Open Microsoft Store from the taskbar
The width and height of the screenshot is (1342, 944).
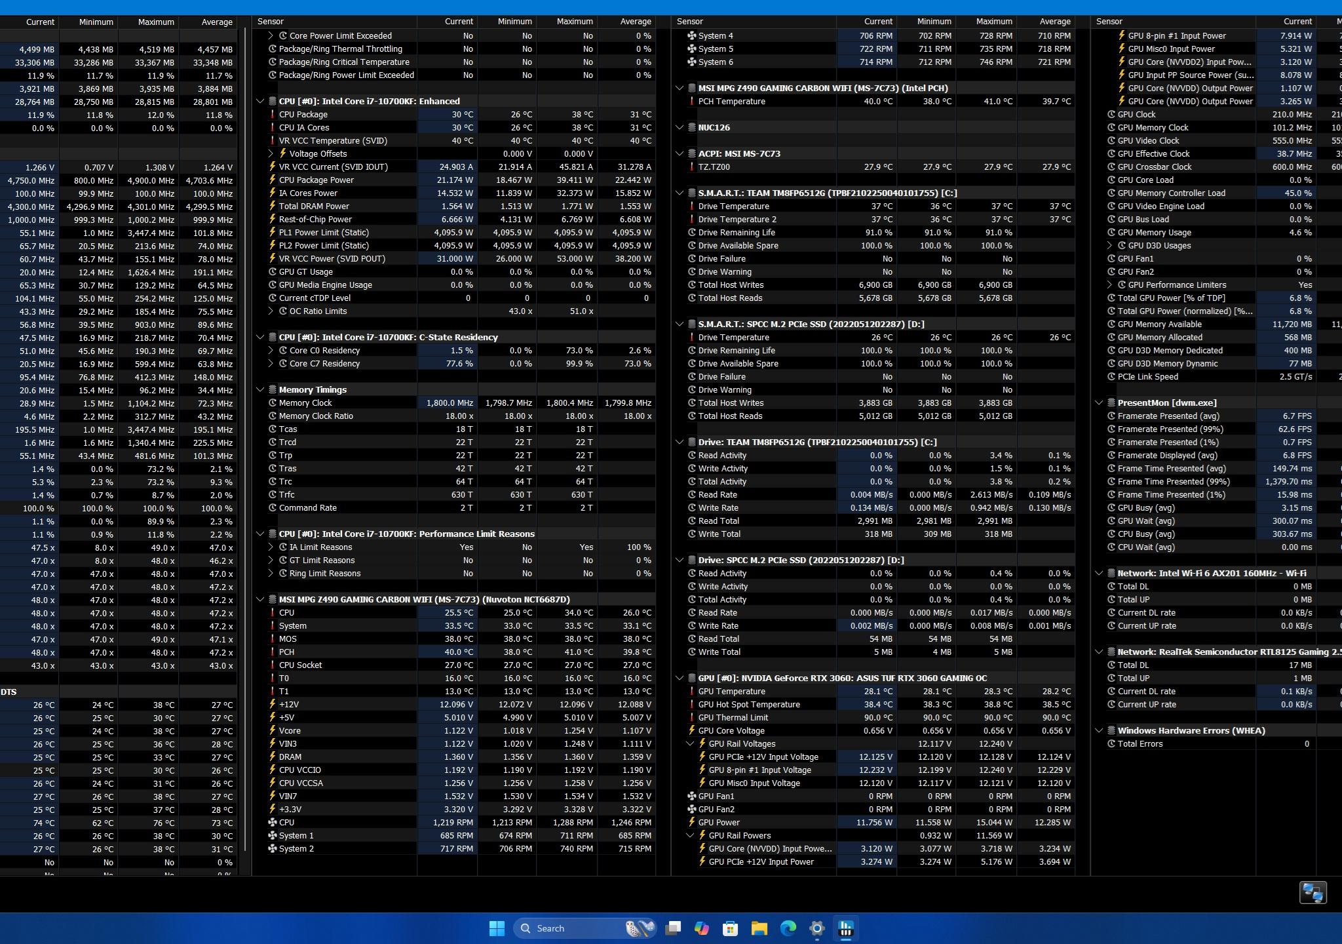point(731,928)
